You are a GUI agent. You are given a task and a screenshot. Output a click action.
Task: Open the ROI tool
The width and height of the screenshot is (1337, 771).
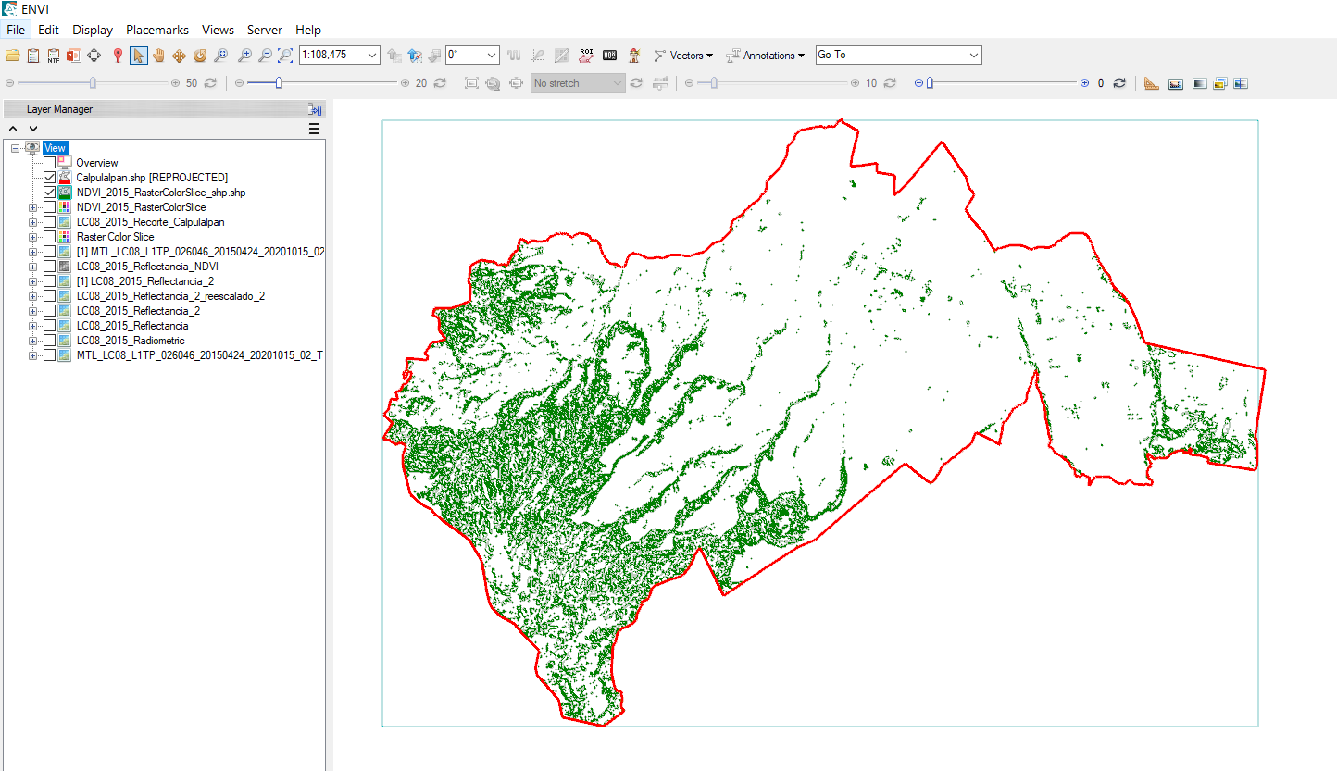click(586, 56)
